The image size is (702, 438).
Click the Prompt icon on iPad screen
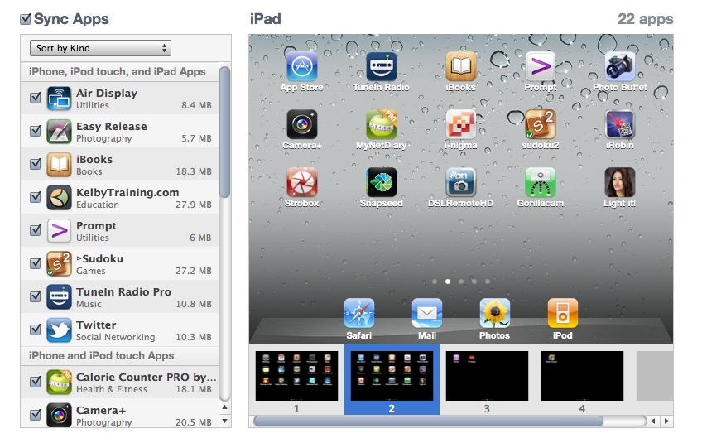[x=541, y=66]
